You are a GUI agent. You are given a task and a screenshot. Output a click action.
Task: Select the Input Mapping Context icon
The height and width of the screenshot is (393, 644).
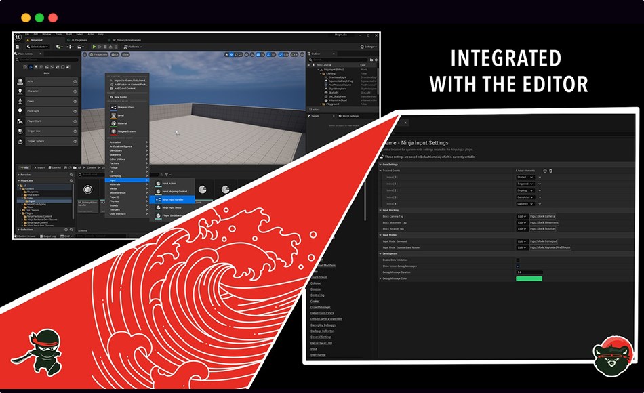159,192
